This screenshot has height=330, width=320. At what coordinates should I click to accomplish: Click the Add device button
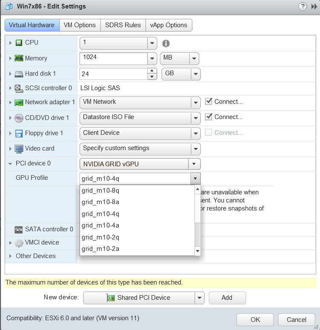(x=227, y=298)
